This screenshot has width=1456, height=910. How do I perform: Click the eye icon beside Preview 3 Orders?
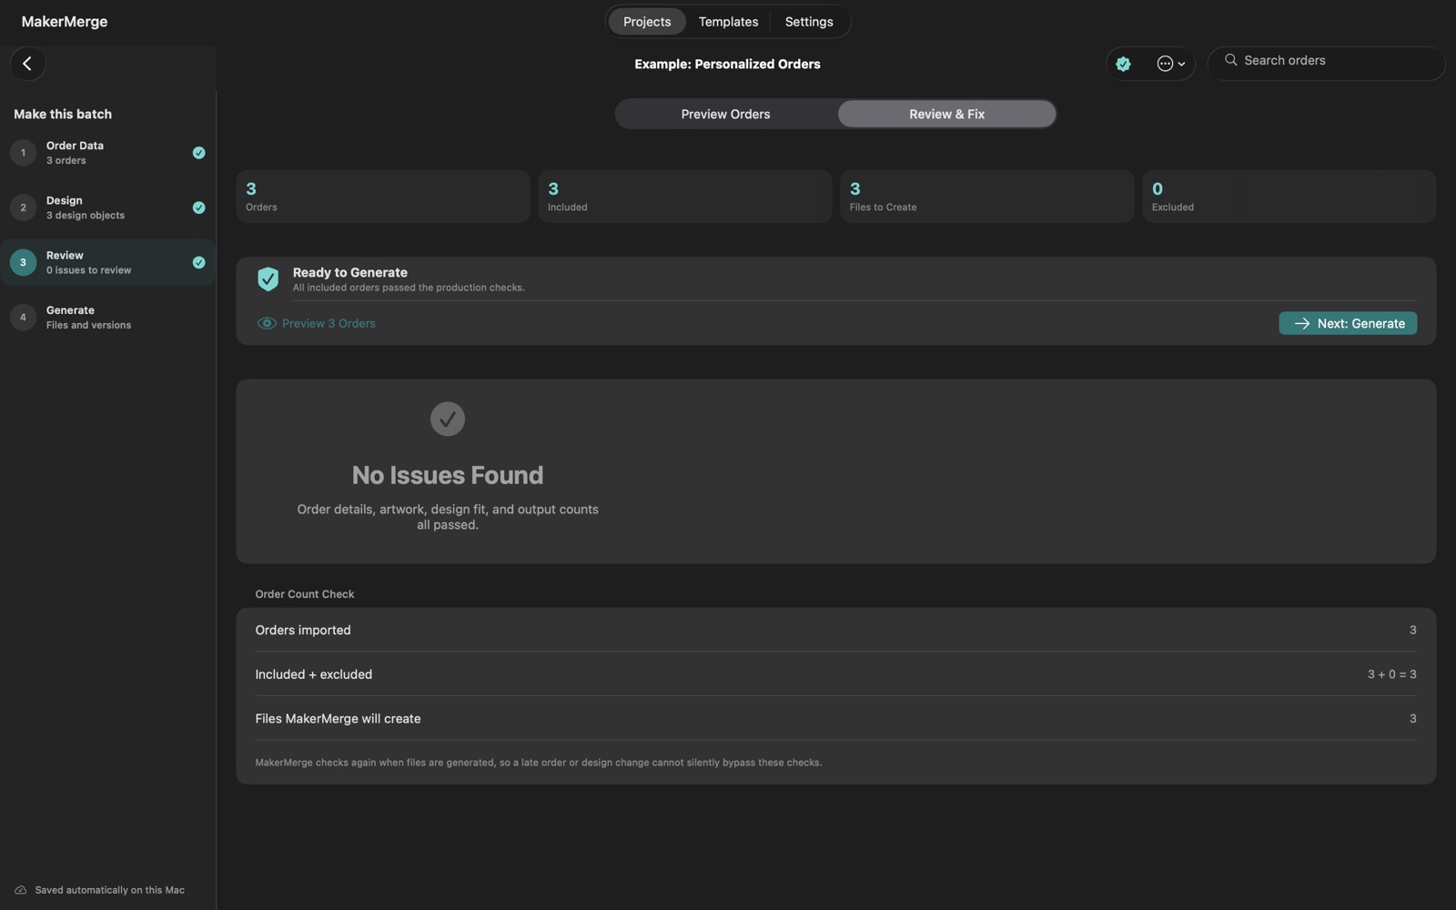[267, 323]
